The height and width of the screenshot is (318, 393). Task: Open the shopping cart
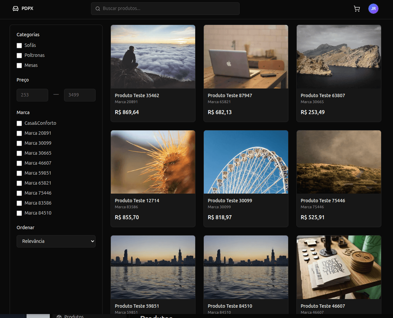(357, 9)
